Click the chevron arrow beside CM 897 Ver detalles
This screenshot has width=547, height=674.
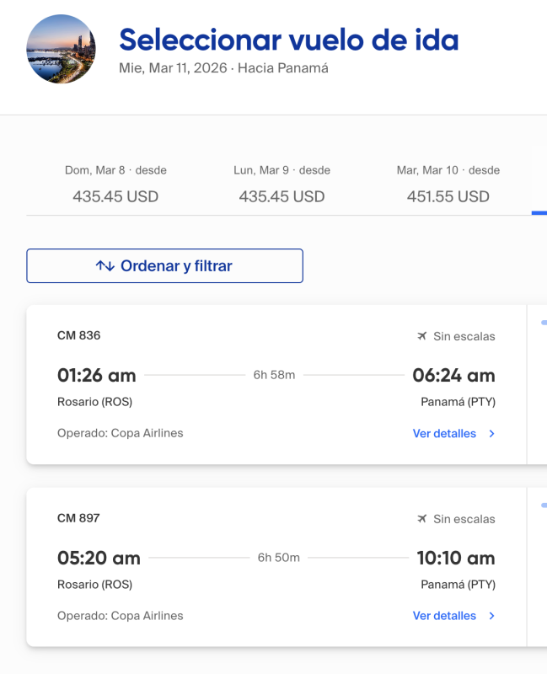click(492, 616)
